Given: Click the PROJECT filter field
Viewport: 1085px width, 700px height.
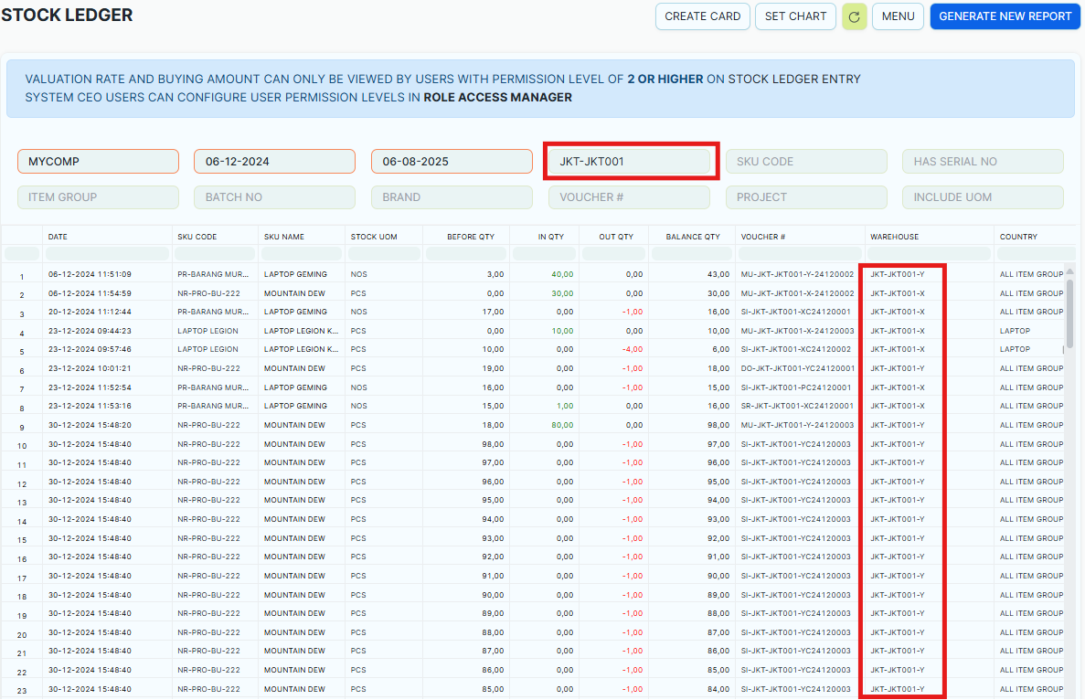Looking at the screenshot, I should click(x=806, y=197).
